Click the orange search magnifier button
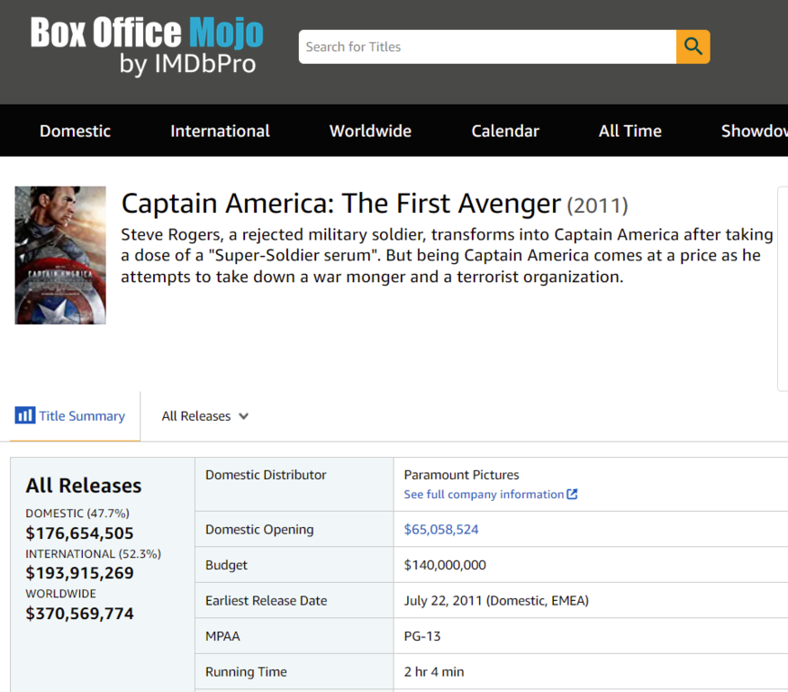Screen dimensions: 788x692 [x=693, y=47]
